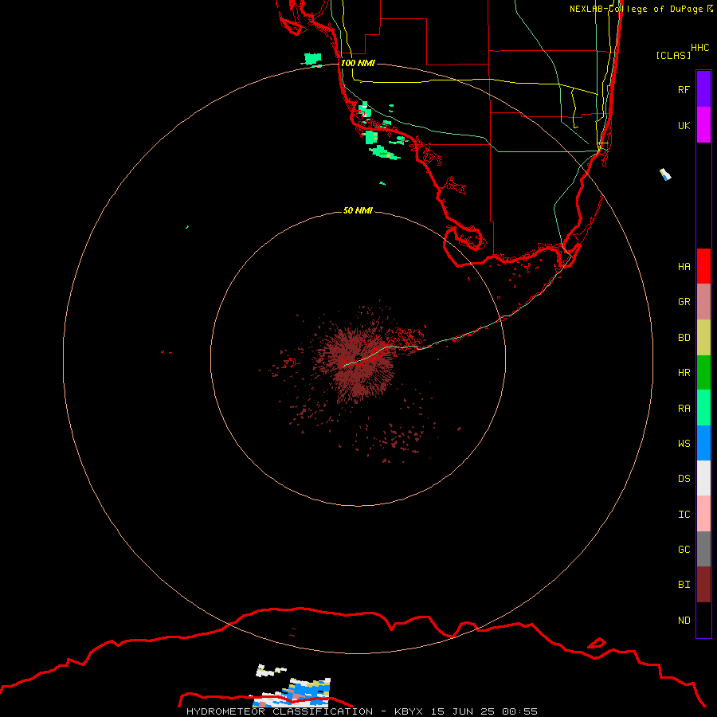Viewport: 717px width, 717px height.
Task: Click the 'HA' legend label
Action: (x=684, y=266)
